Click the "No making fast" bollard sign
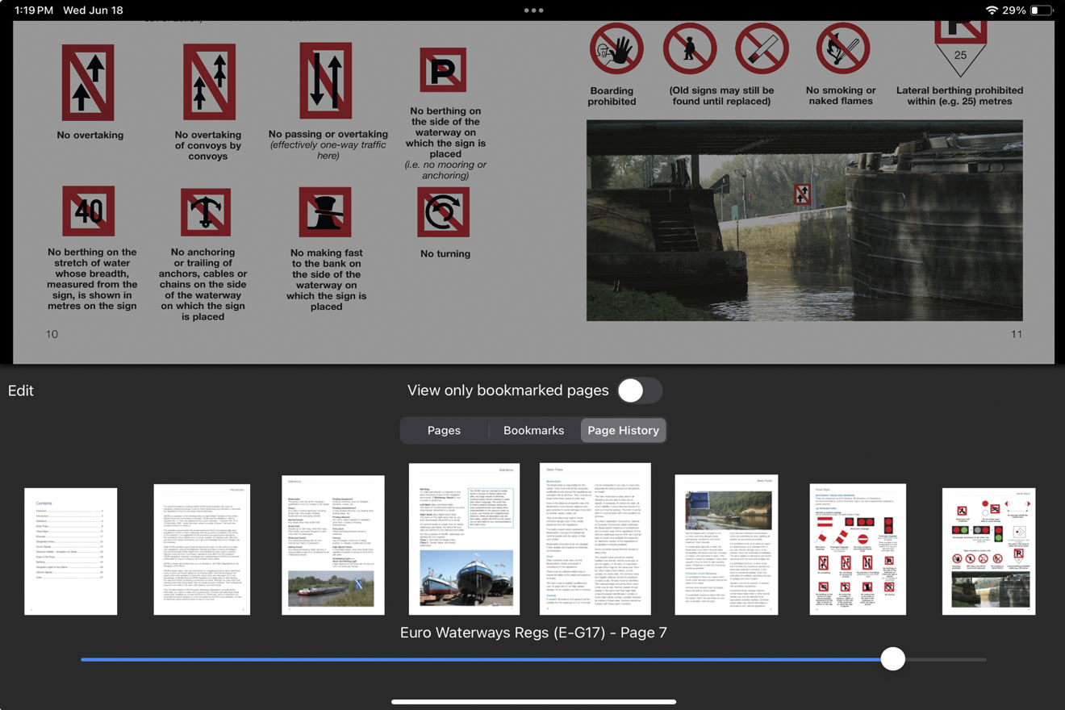Image resolution: width=1065 pixels, height=710 pixels. [x=325, y=212]
